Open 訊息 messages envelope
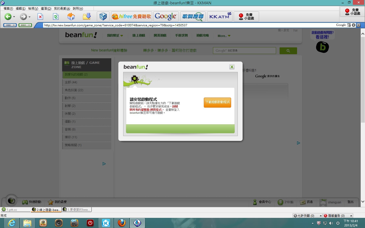Screen dimensions: 365x228 pyautogui.click(x=306, y=202)
